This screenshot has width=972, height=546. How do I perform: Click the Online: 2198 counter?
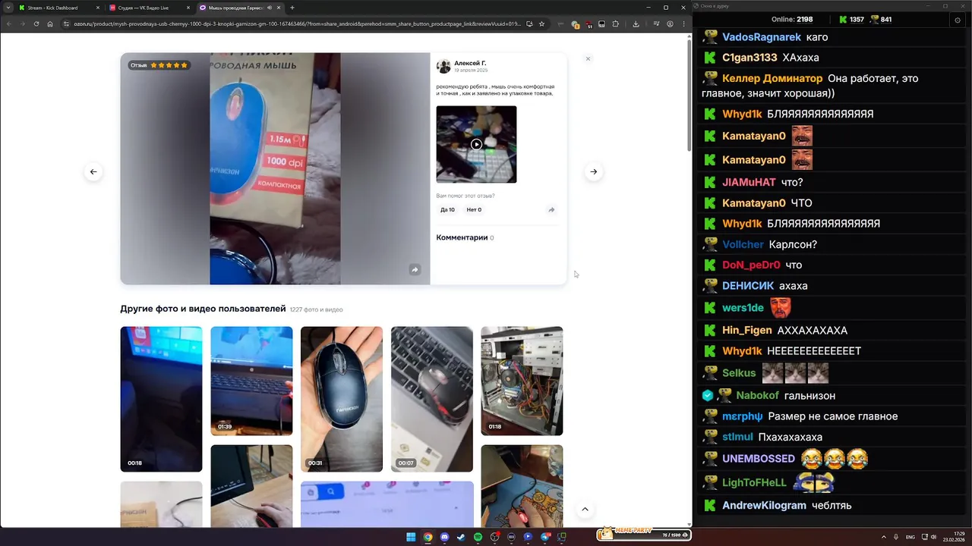click(x=792, y=20)
